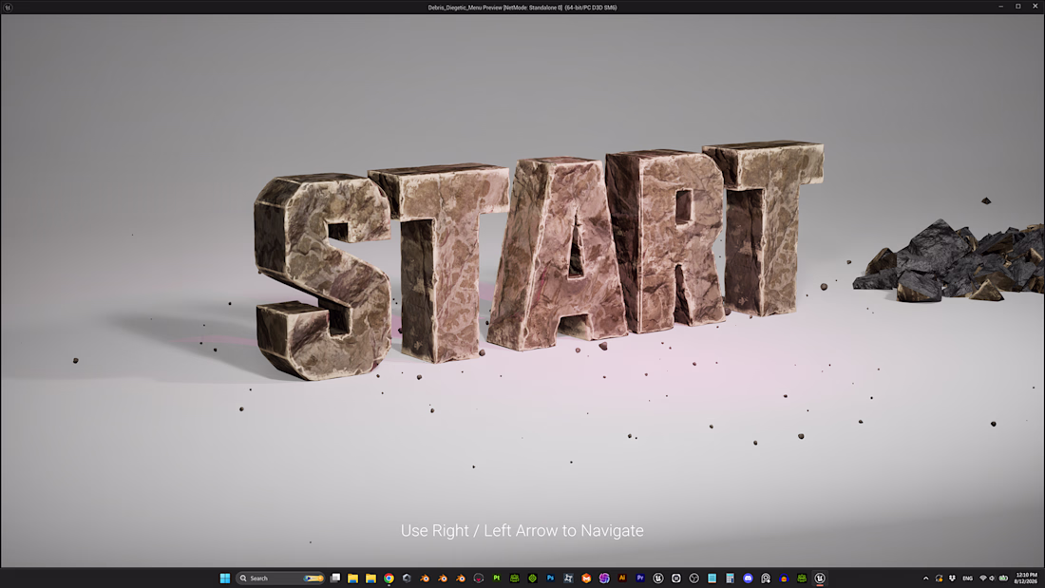This screenshot has width=1045, height=588.
Task: Switch the ENG input language indicator
Action: coord(968,578)
